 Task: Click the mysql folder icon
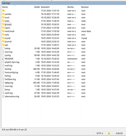[3, 38]
